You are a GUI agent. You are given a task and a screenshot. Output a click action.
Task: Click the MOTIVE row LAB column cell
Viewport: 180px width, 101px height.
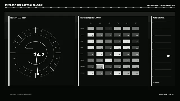(x=100, y=29)
